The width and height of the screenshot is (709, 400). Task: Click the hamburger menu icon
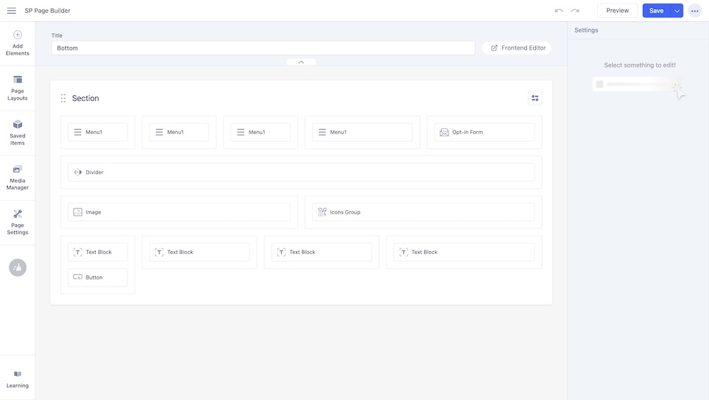pos(11,11)
